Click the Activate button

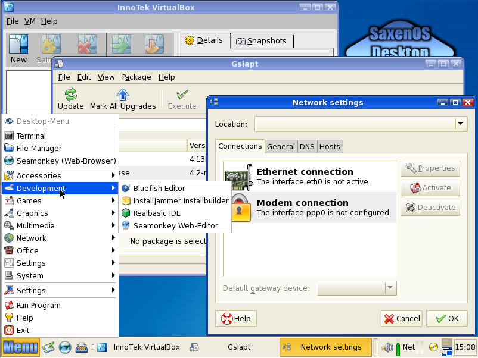(430, 188)
